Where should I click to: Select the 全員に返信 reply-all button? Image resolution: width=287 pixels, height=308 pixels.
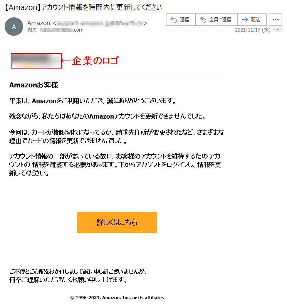(x=217, y=20)
